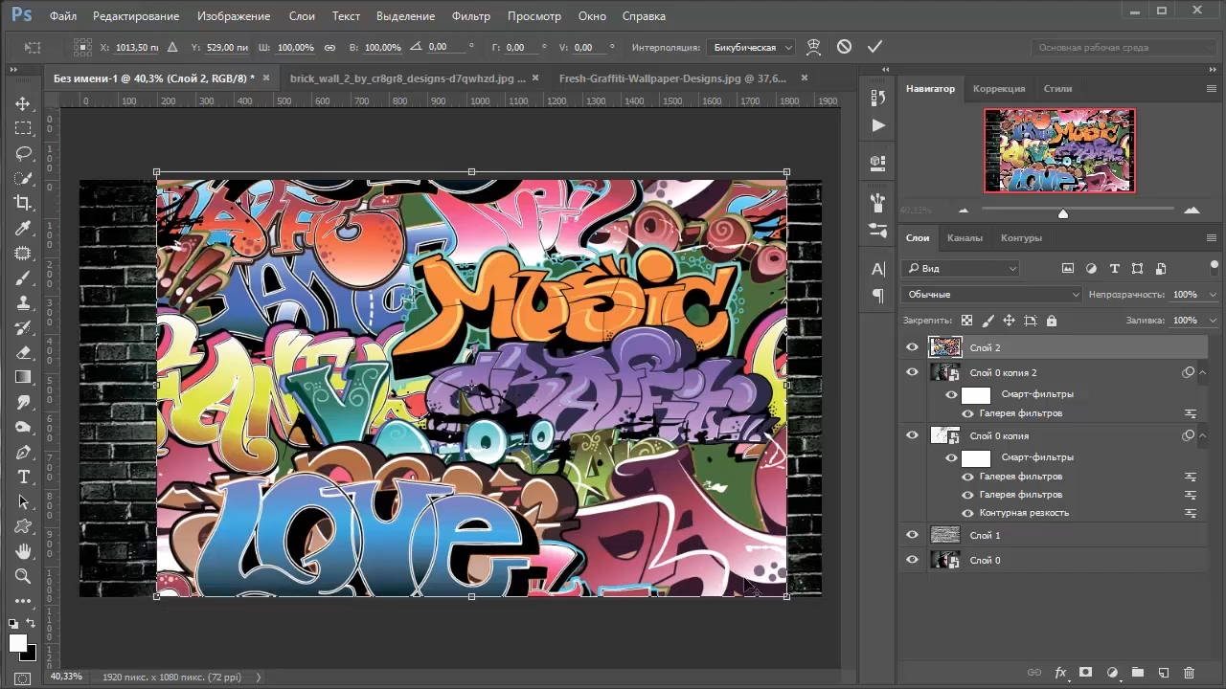Open Fresh-Graffiti-Wallpaper-Designs document tab
Screen dimensions: 1226x689
(x=672, y=78)
